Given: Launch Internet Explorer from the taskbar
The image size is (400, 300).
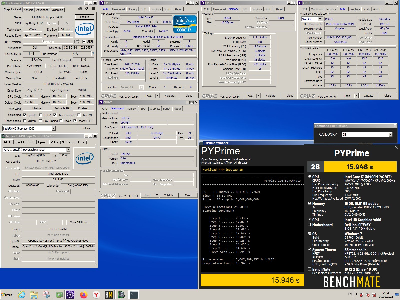Looking at the screenshot, I should coord(22,295).
